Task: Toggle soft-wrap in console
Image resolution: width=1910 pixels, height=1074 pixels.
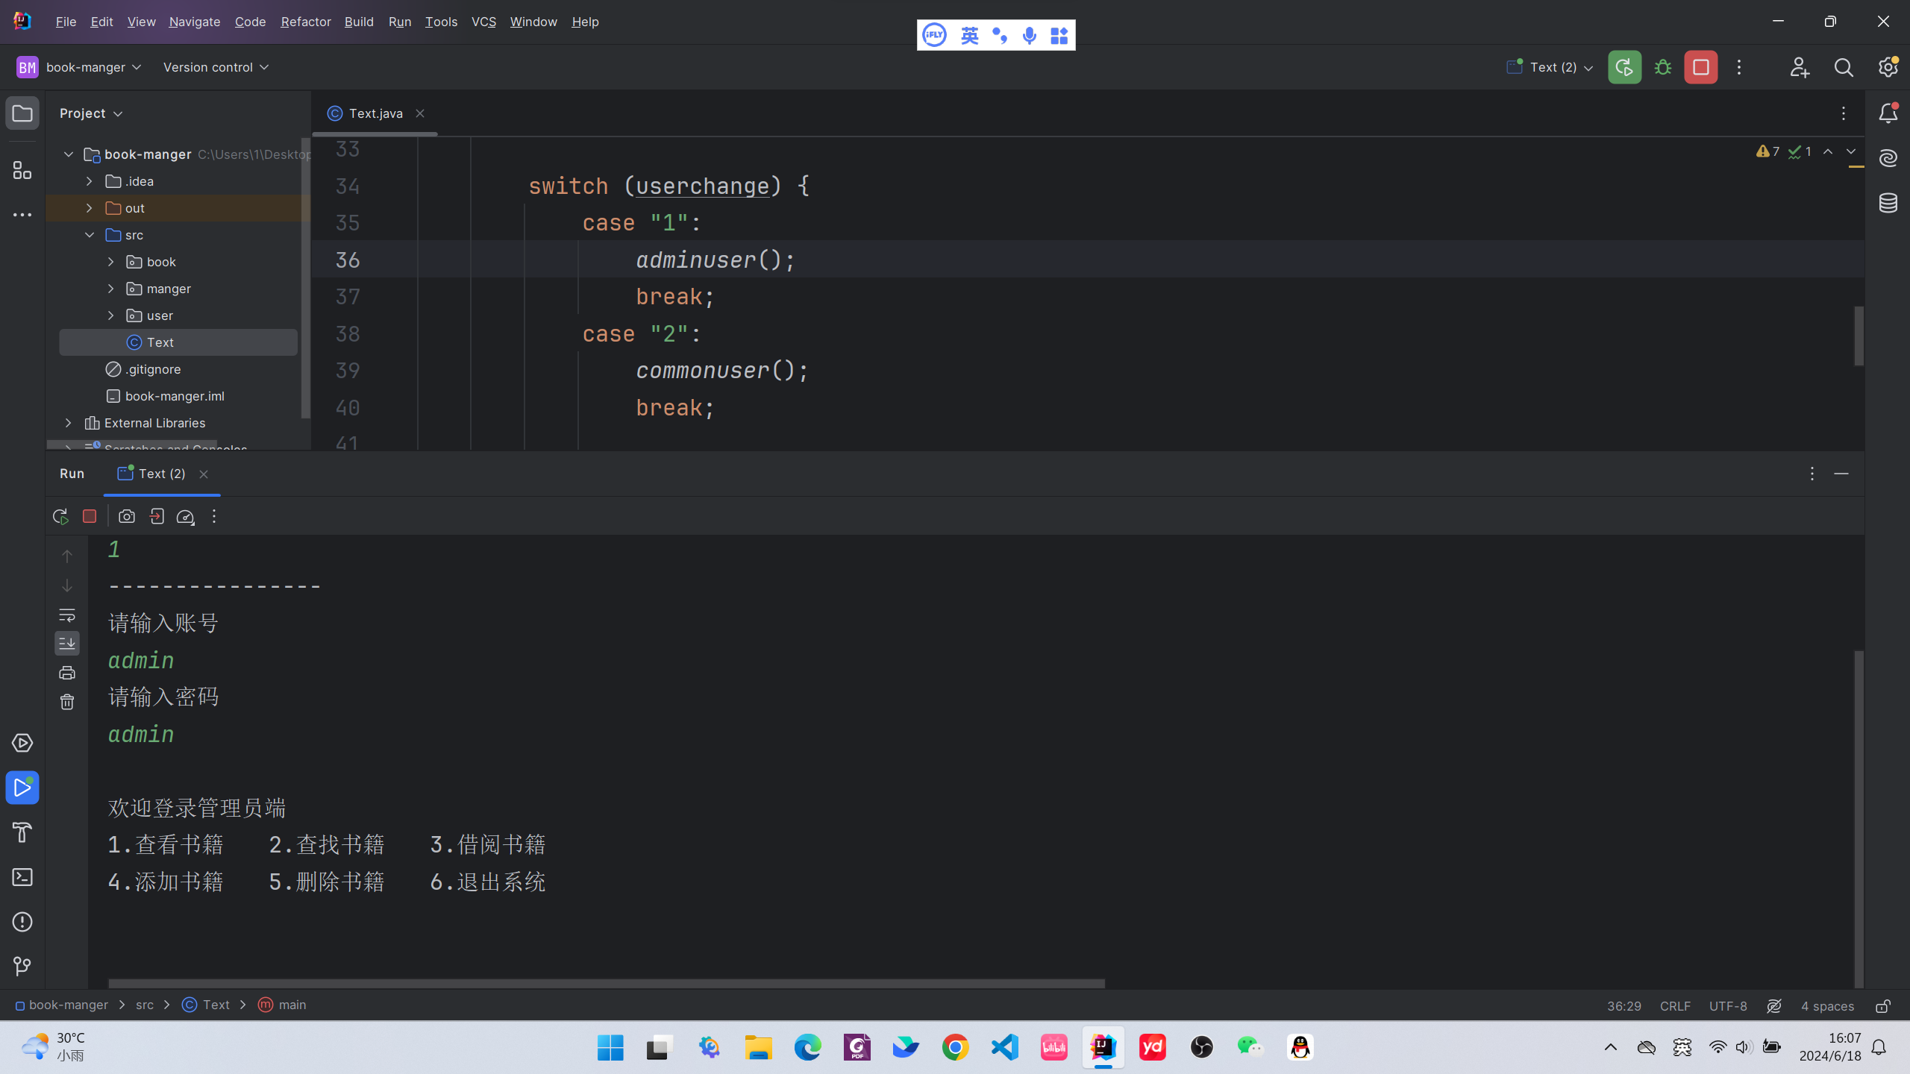Action: click(x=67, y=615)
